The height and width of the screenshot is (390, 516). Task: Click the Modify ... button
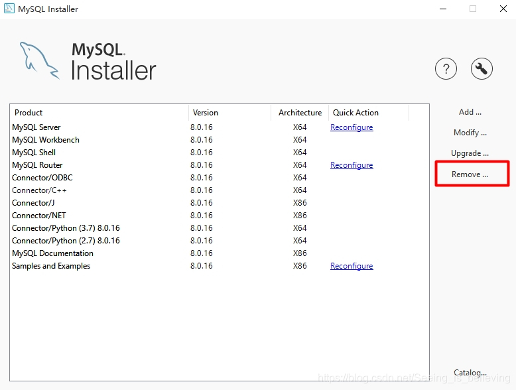(470, 133)
